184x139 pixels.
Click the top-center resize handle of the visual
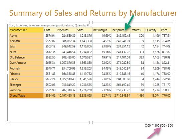click(91, 22)
